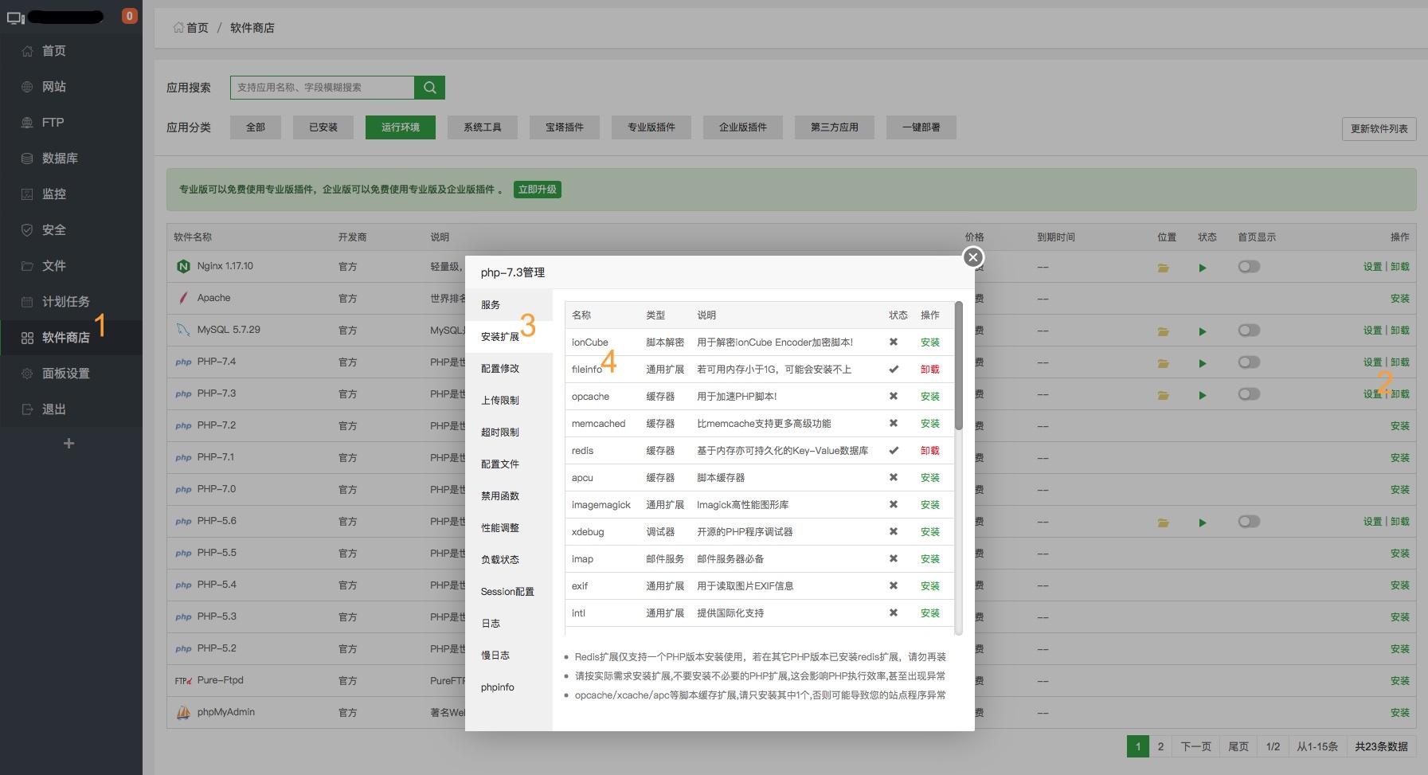Install Apache from the software list
Screen dimensions: 1428x775
tap(1400, 299)
